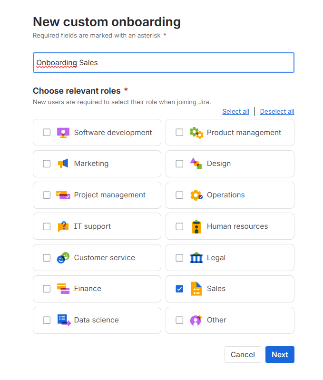The width and height of the screenshot is (323, 380).
Task: Click the Human resources badge icon
Action: [196, 226]
